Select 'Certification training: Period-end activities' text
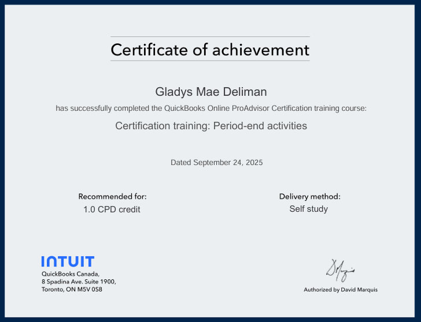421x322 pixels. click(x=211, y=126)
